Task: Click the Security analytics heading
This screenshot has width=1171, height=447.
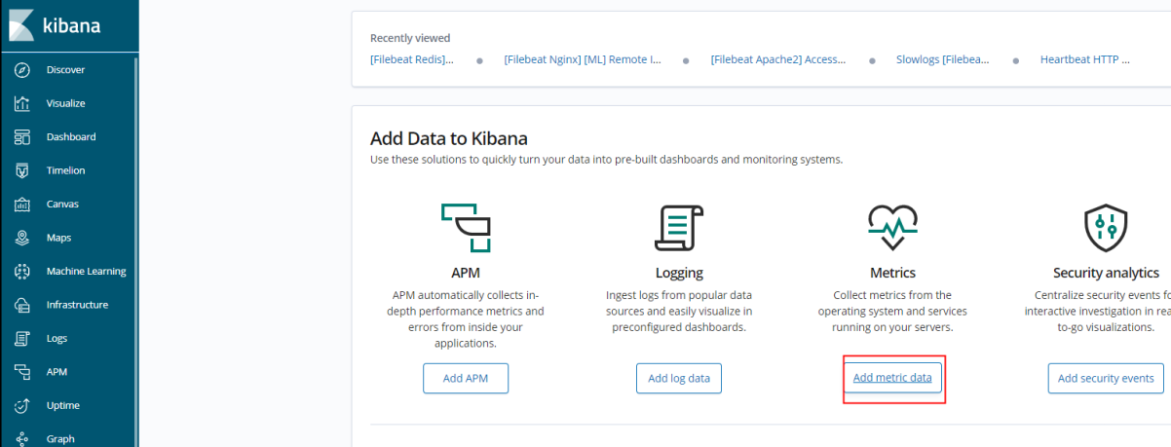Action: (1106, 273)
